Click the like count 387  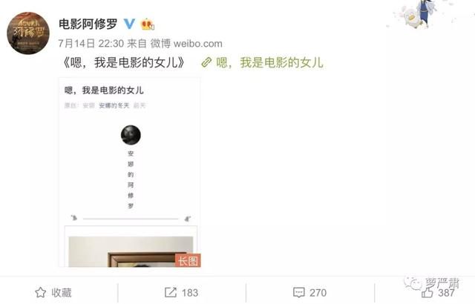[x=446, y=293]
